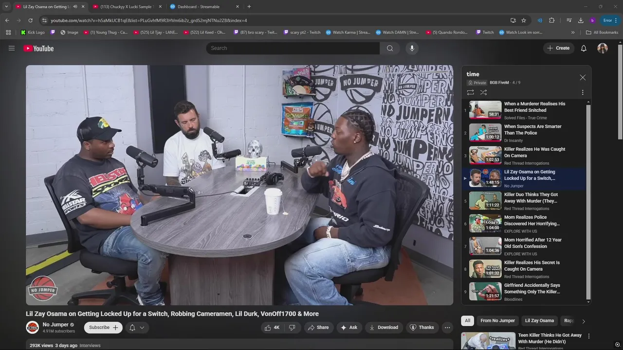Image resolution: width=623 pixels, height=350 pixels.
Task: Open menu for 'Teen Killer' recommended video
Action: 588,336
